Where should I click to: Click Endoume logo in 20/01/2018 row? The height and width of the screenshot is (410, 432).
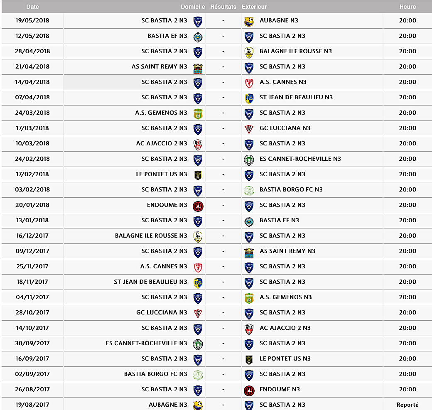(198, 205)
